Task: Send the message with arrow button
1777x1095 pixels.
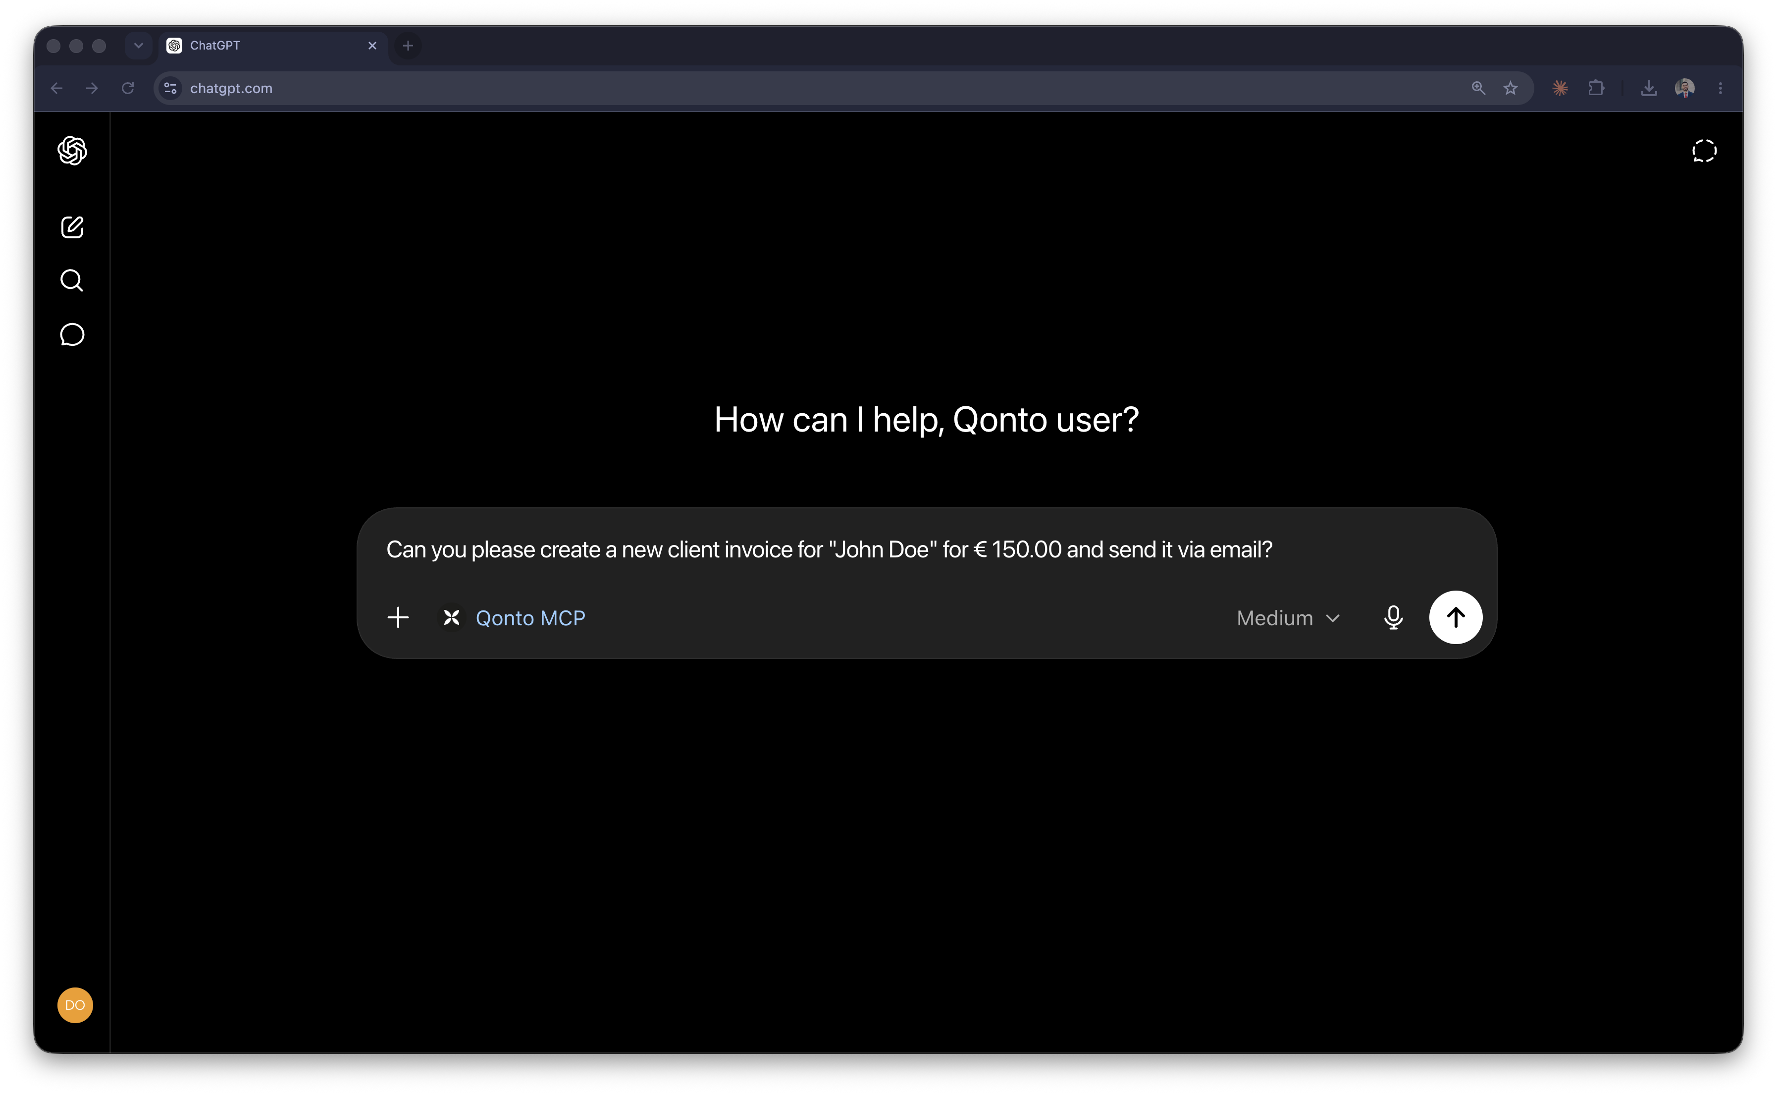Action: (1455, 618)
